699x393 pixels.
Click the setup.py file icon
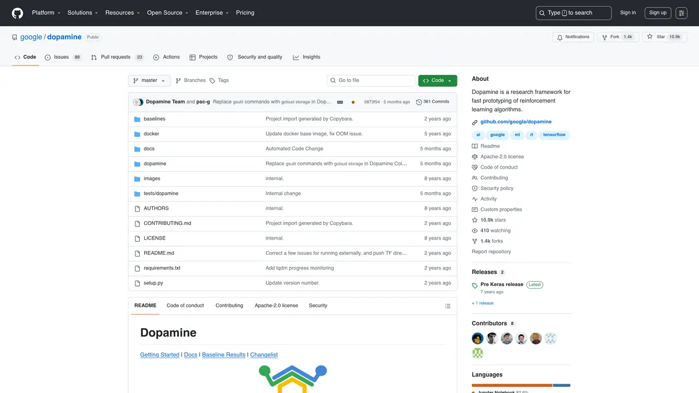pyautogui.click(x=138, y=283)
